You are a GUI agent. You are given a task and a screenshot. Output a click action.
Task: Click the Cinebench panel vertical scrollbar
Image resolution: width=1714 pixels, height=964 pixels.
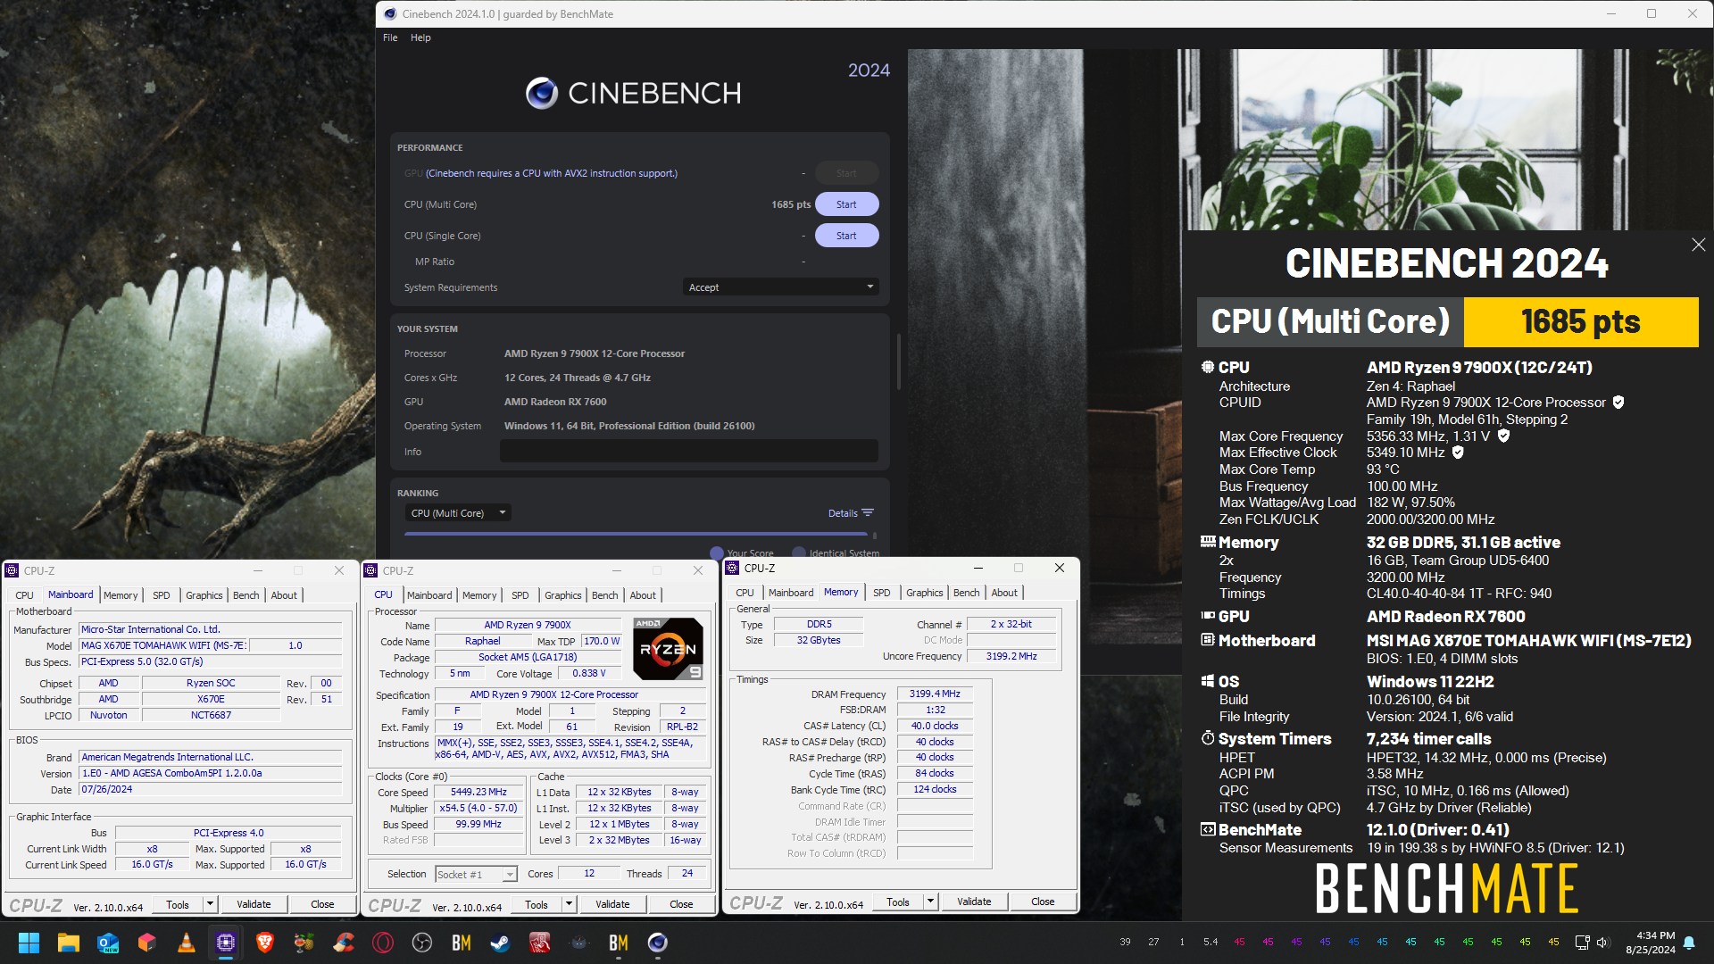pyautogui.click(x=898, y=361)
